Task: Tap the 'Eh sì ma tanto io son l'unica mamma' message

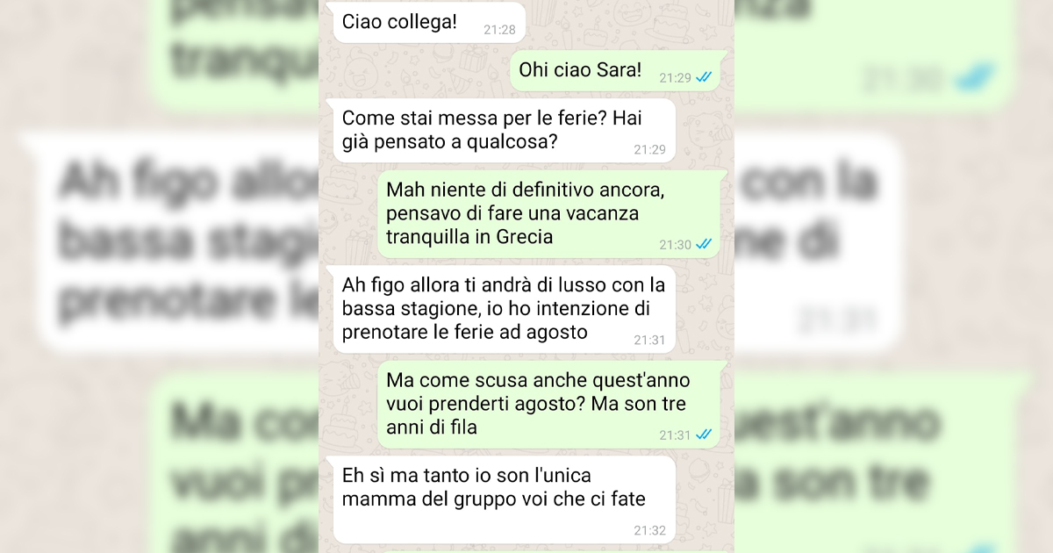Action: pos(504,499)
